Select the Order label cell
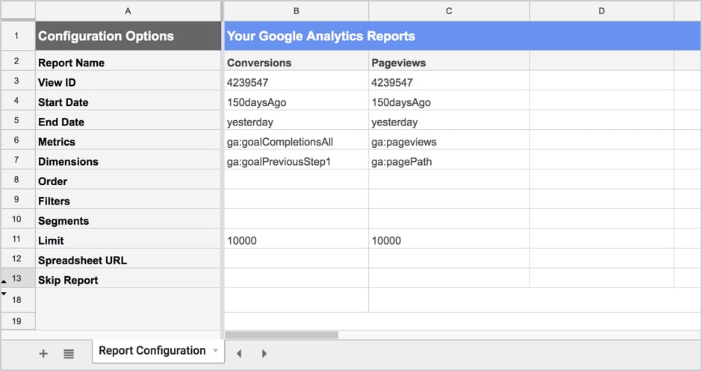Viewport: 702px width, 371px height. (128, 179)
